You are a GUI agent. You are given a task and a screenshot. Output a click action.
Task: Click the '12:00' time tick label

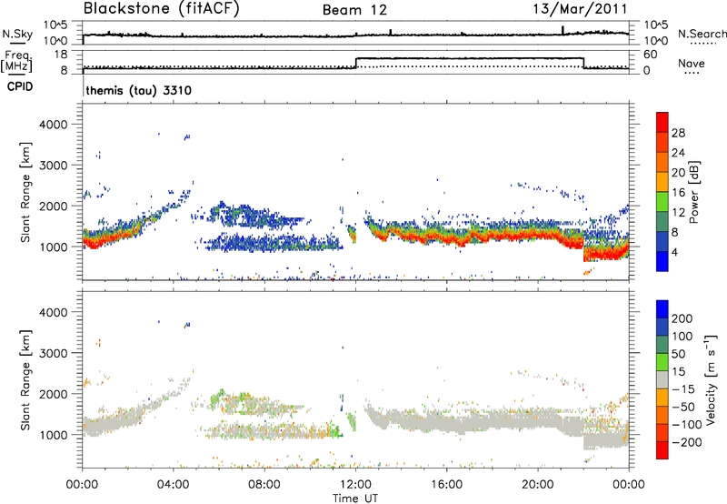pyautogui.click(x=355, y=485)
